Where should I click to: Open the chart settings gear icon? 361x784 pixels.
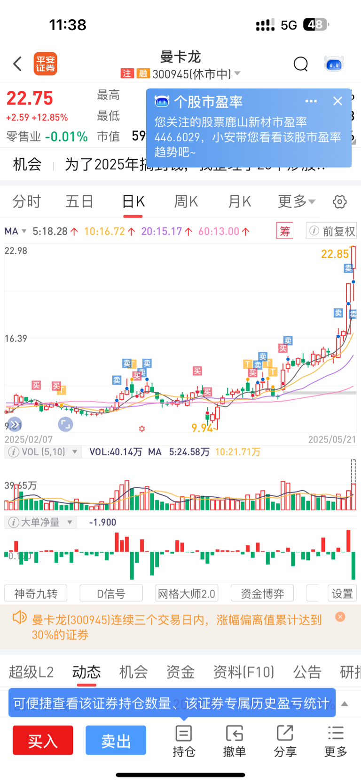coord(340,202)
